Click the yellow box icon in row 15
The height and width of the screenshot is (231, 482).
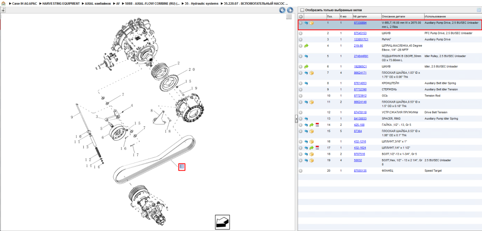[312, 131]
